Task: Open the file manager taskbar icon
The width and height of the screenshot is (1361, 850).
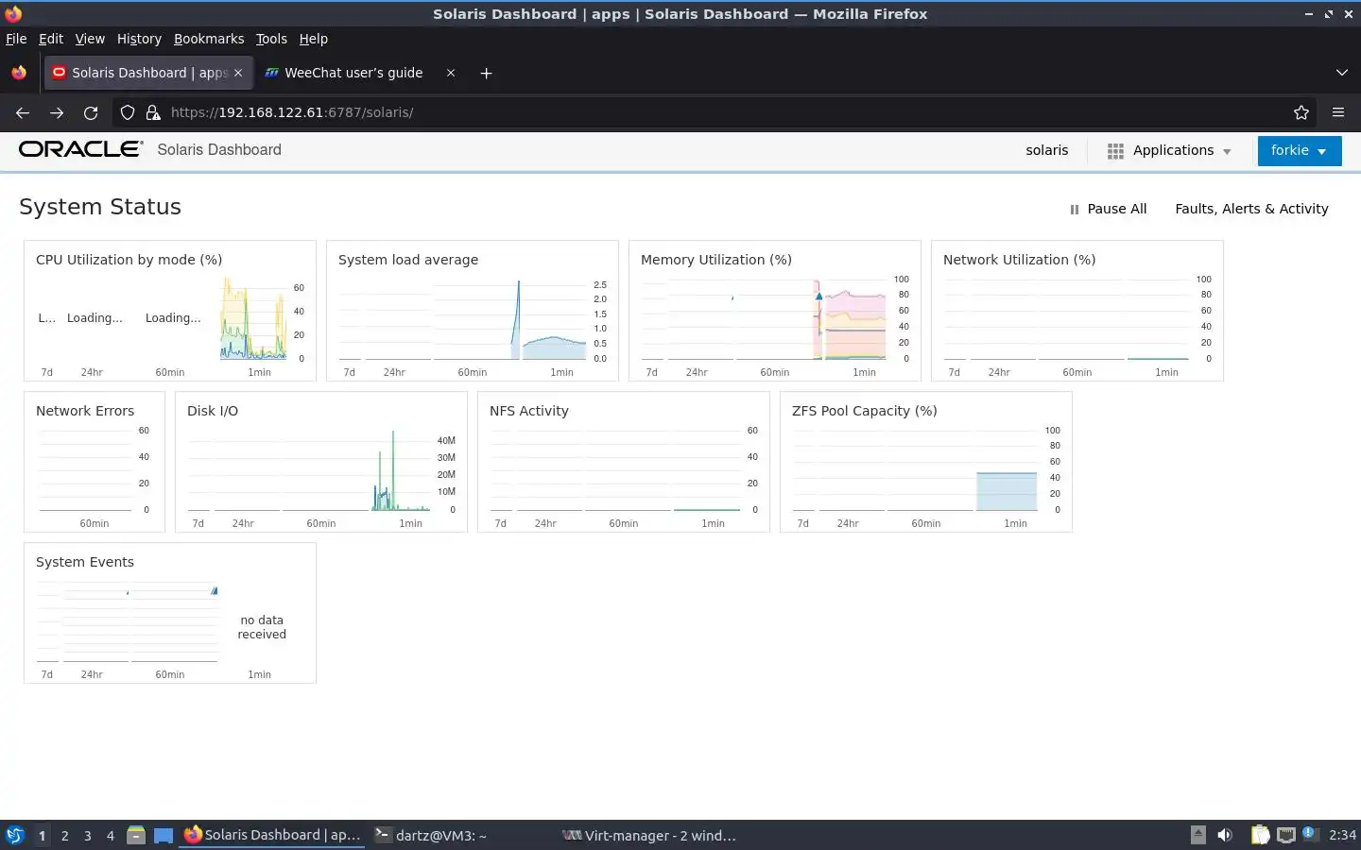Action: point(136,835)
